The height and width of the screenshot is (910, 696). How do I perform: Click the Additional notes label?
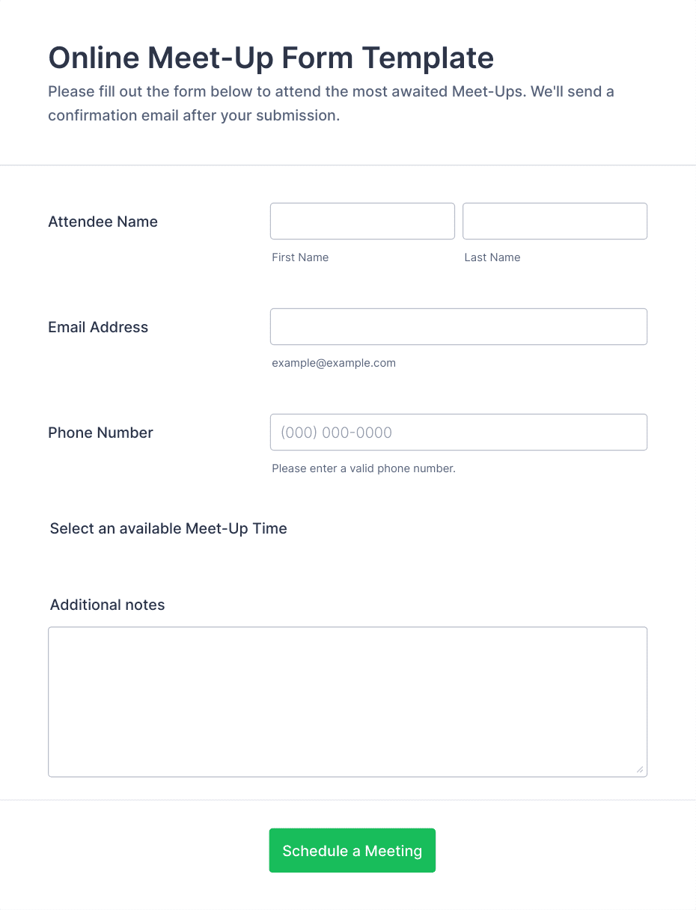(x=107, y=605)
